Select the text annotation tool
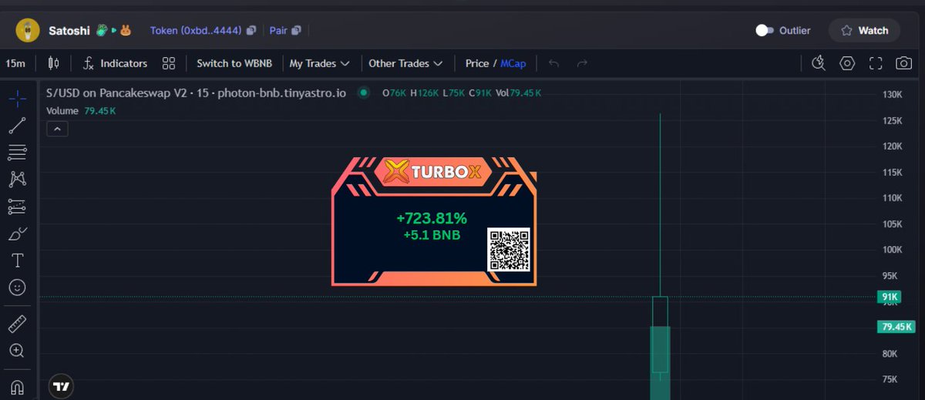Viewport: 925px width, 400px height. pyautogui.click(x=17, y=260)
